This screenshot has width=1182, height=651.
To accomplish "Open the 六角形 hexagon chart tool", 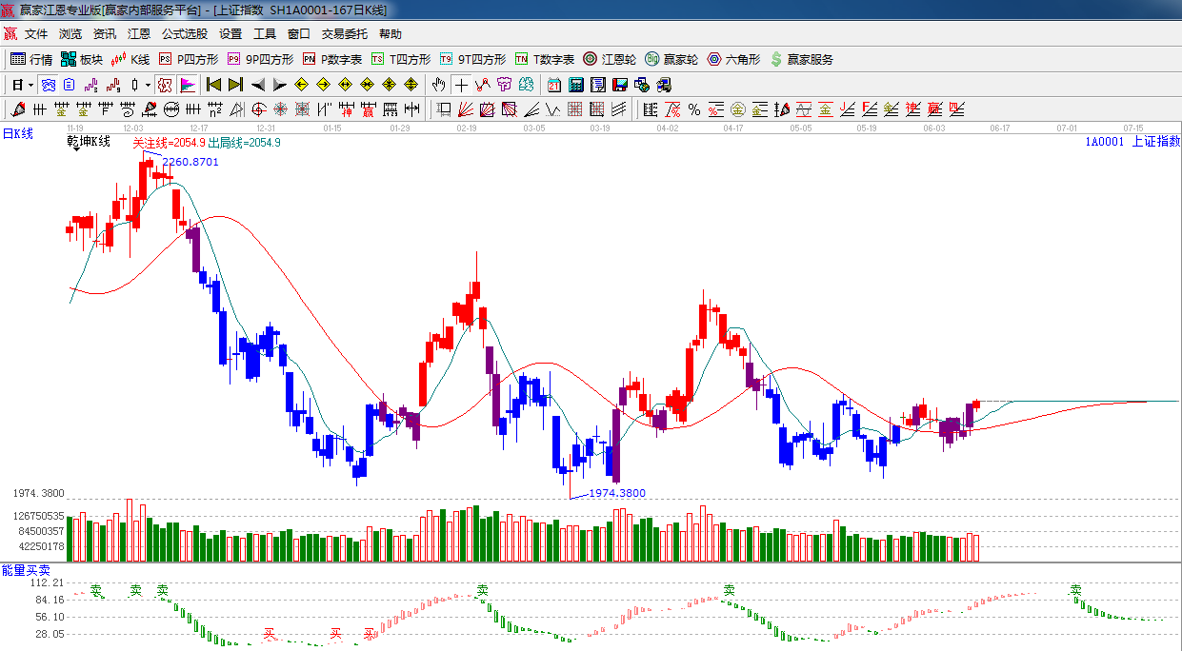I will pyautogui.click(x=732, y=59).
